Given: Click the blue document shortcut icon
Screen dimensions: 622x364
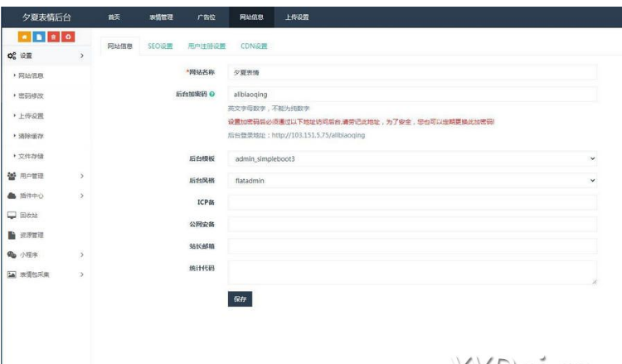Looking at the screenshot, I should 39,37.
